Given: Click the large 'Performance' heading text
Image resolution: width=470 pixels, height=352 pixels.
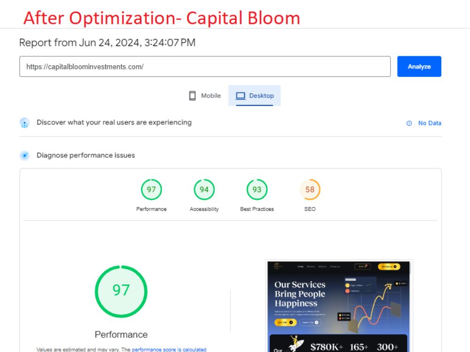Looking at the screenshot, I should tap(121, 334).
